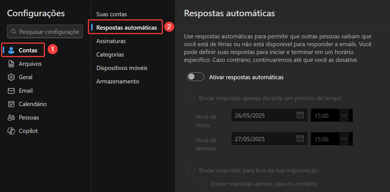390x192 pixels.
Task: Click the Pessoas people icon
Action: (11, 118)
